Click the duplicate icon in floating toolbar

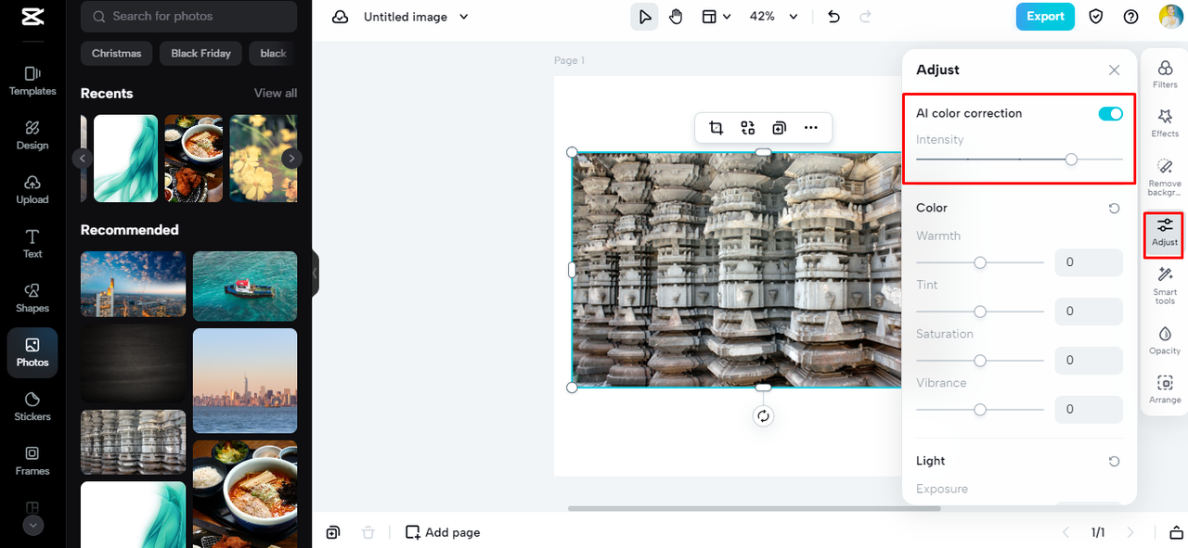[x=780, y=128]
